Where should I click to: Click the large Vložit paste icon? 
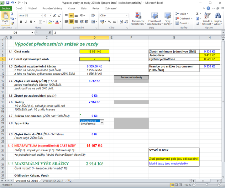(x=5, y=16)
